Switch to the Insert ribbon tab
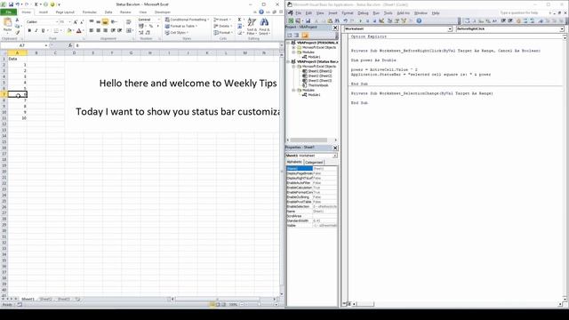Screen dimensions: 569x320 pyautogui.click(x=44, y=12)
